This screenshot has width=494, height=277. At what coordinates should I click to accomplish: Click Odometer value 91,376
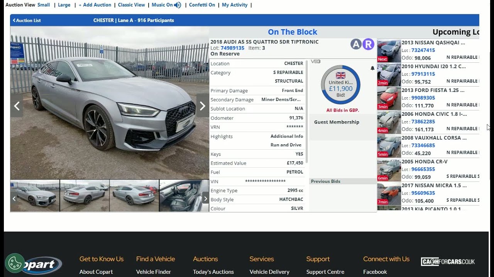pos(296,118)
